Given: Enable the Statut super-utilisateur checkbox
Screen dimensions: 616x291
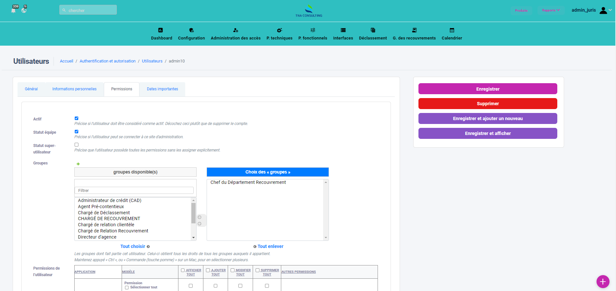Looking at the screenshot, I should tap(77, 145).
